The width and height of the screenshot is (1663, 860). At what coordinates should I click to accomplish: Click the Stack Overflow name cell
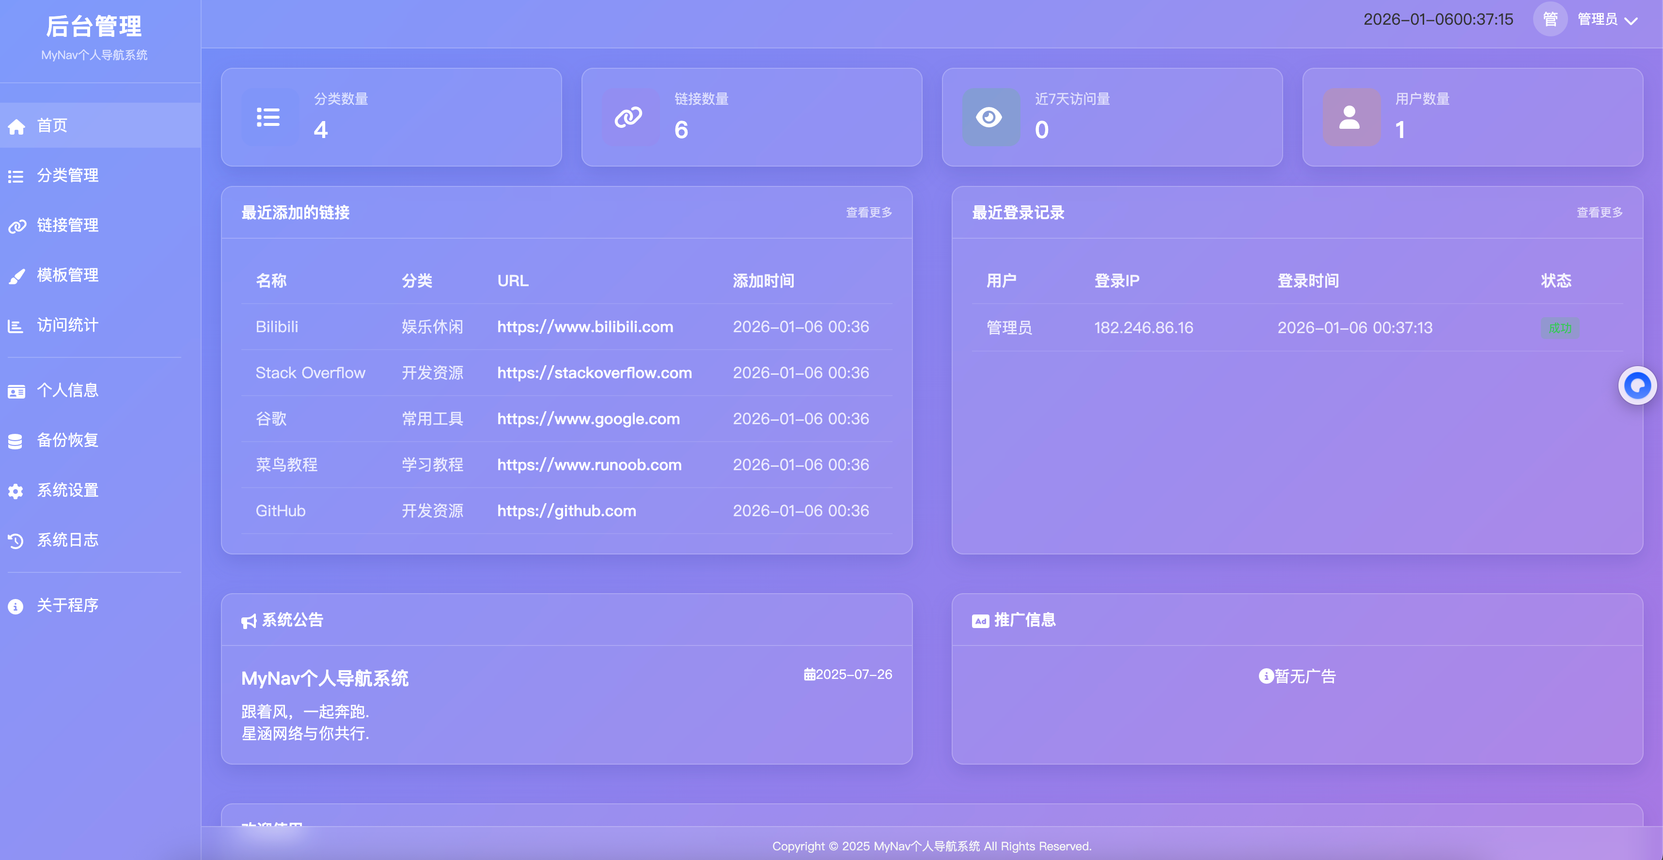pyautogui.click(x=311, y=373)
